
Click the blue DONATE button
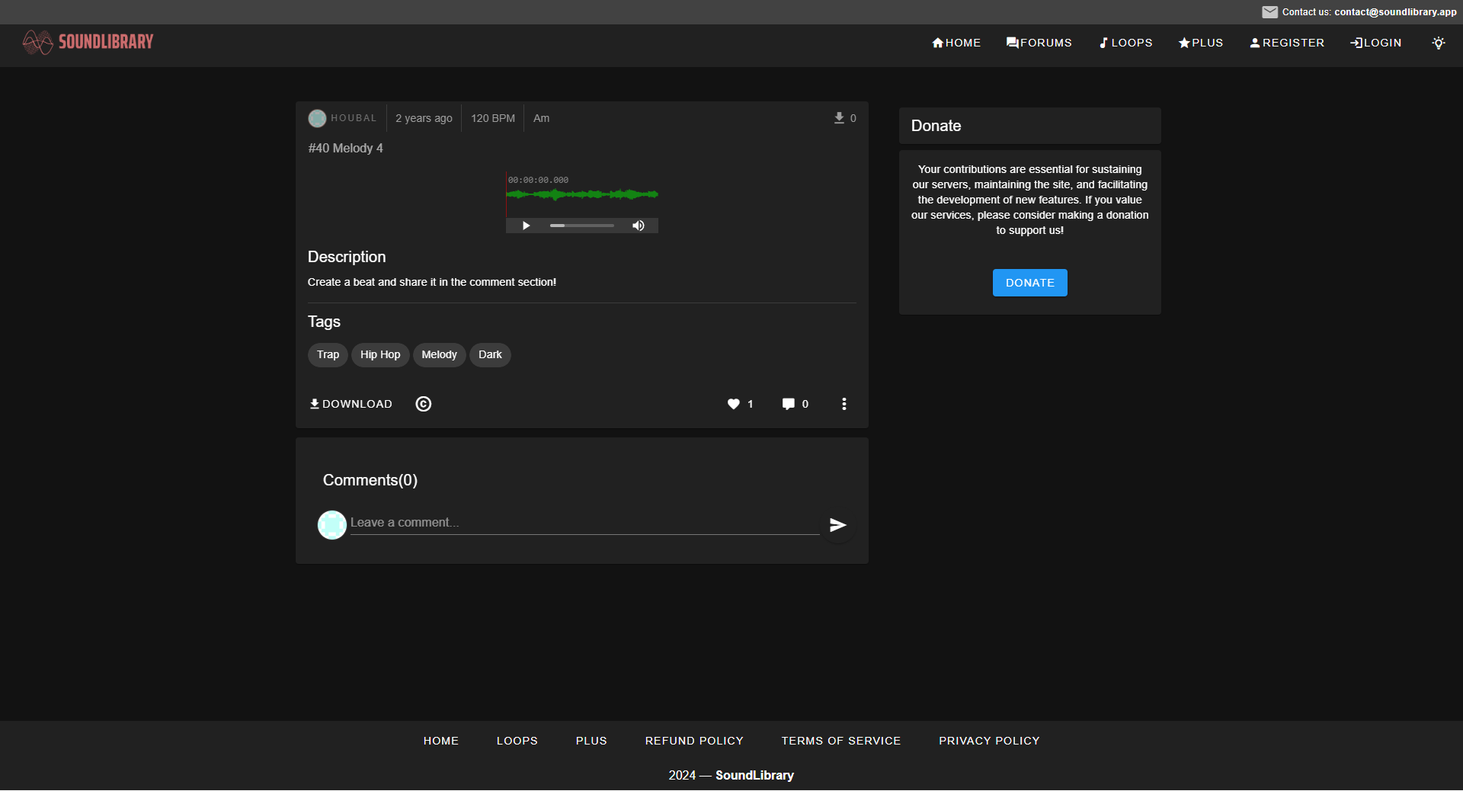pos(1030,283)
